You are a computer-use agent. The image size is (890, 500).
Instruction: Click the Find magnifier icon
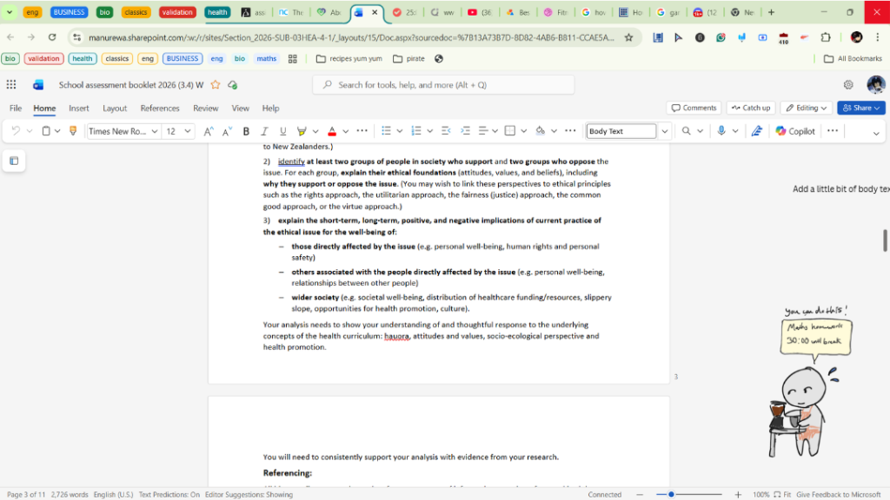(687, 131)
